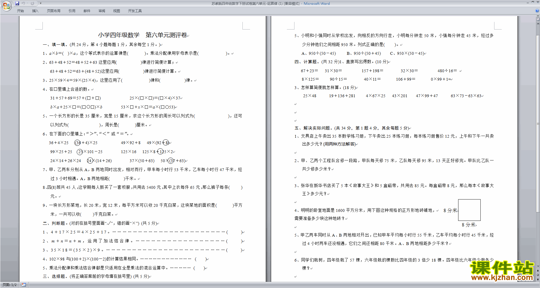Click the Undo icon in quick access toolbar
This screenshot has height=288, width=540.
[x=23, y=3]
